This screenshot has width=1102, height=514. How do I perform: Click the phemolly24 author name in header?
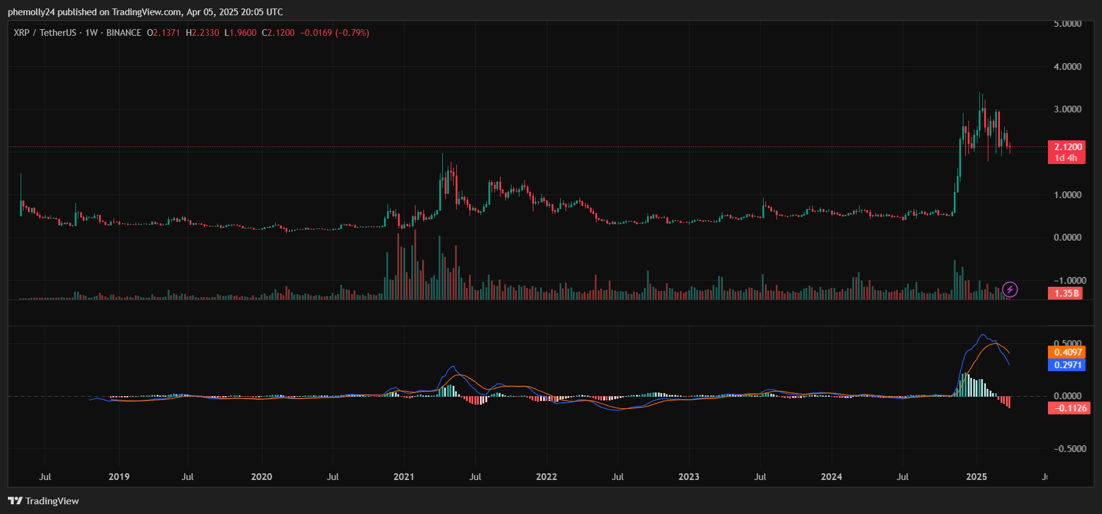click(31, 12)
